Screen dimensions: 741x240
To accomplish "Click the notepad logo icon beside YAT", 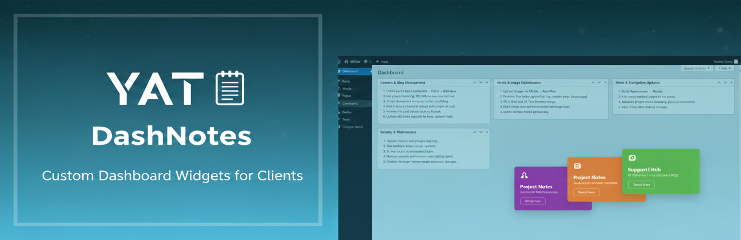I will point(230,88).
